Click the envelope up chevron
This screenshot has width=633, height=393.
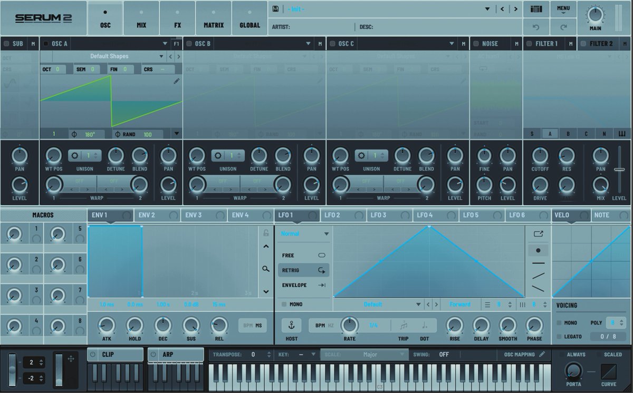tap(266, 246)
